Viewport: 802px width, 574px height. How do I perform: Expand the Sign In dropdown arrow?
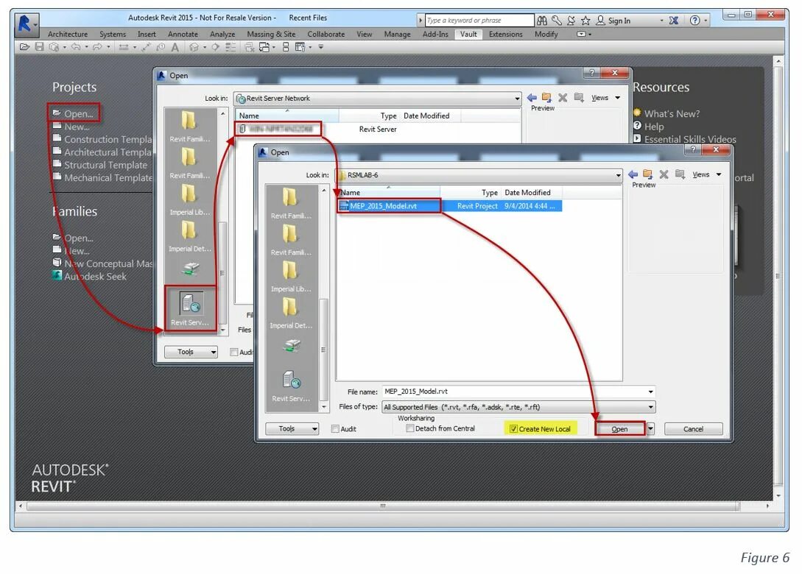click(x=661, y=21)
